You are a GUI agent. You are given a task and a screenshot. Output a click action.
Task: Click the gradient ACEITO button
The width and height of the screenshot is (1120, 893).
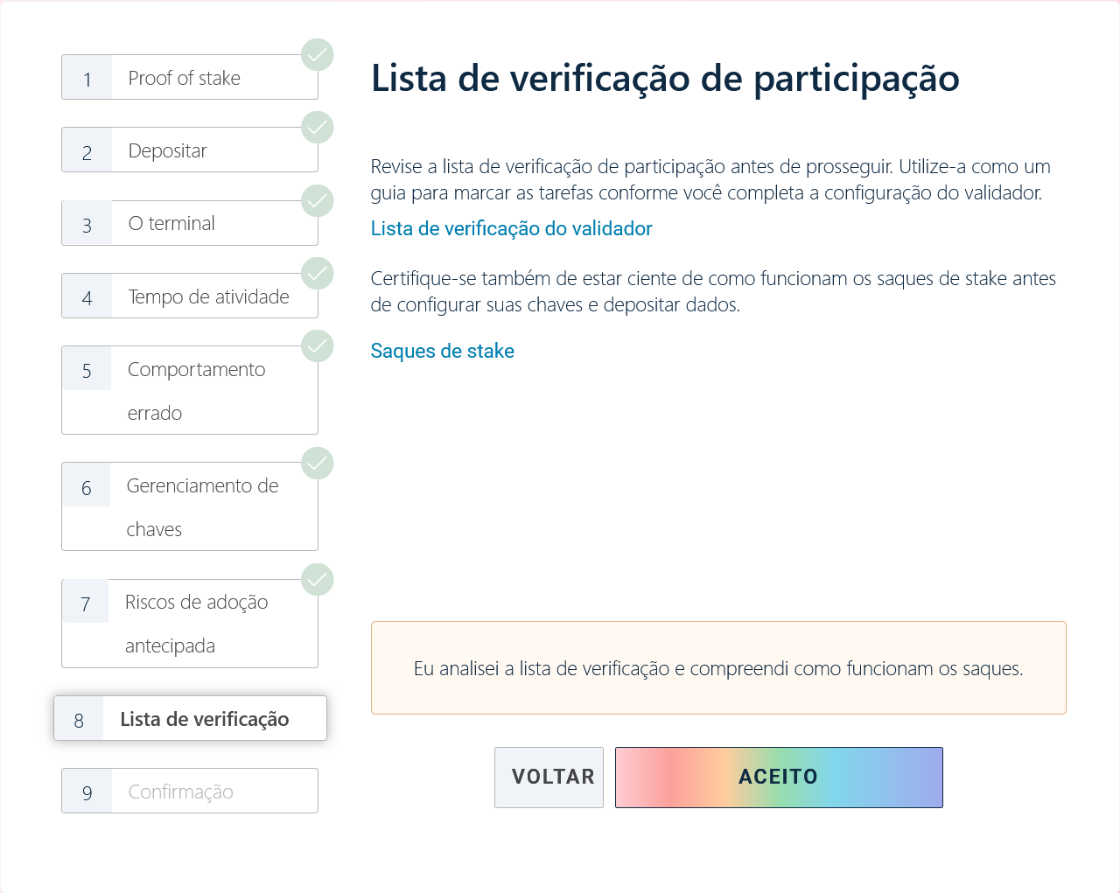(778, 777)
